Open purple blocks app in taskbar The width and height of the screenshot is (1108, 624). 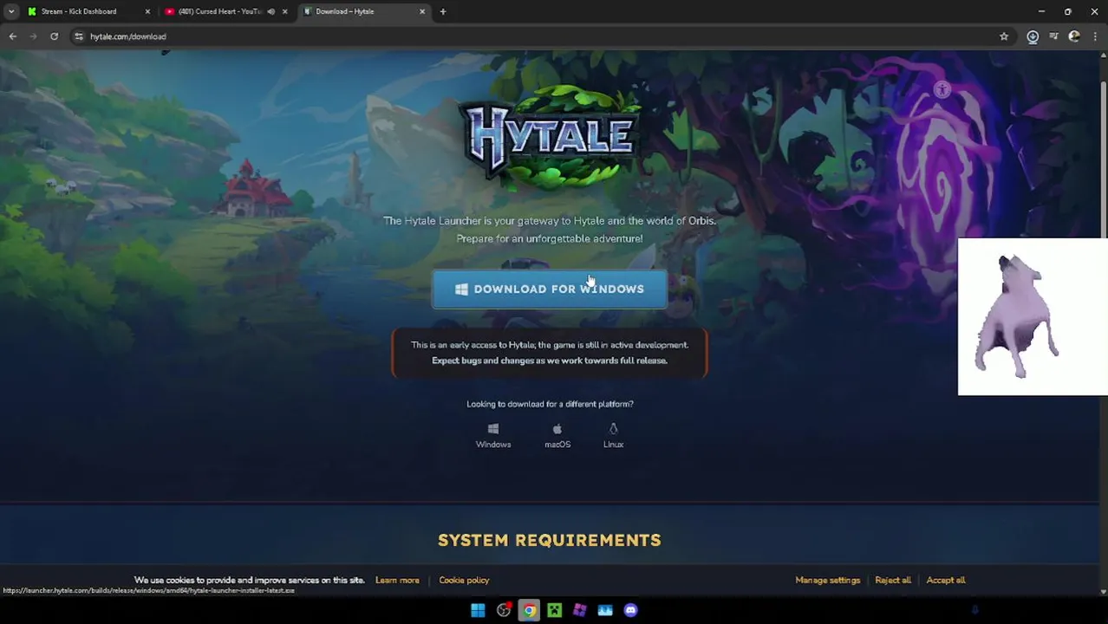coord(580,610)
